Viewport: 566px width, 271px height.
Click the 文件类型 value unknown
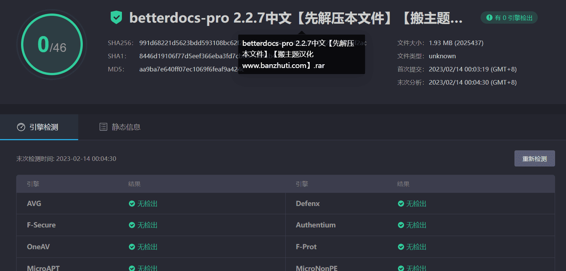[442, 56]
